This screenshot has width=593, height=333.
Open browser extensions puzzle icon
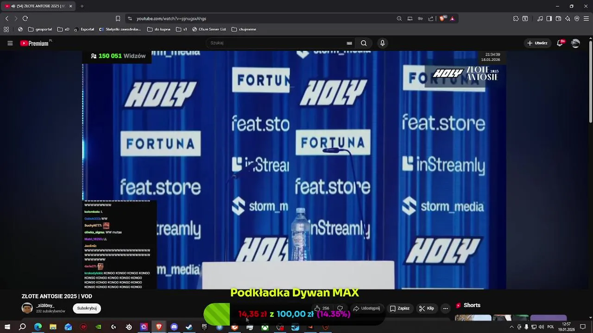(x=516, y=18)
